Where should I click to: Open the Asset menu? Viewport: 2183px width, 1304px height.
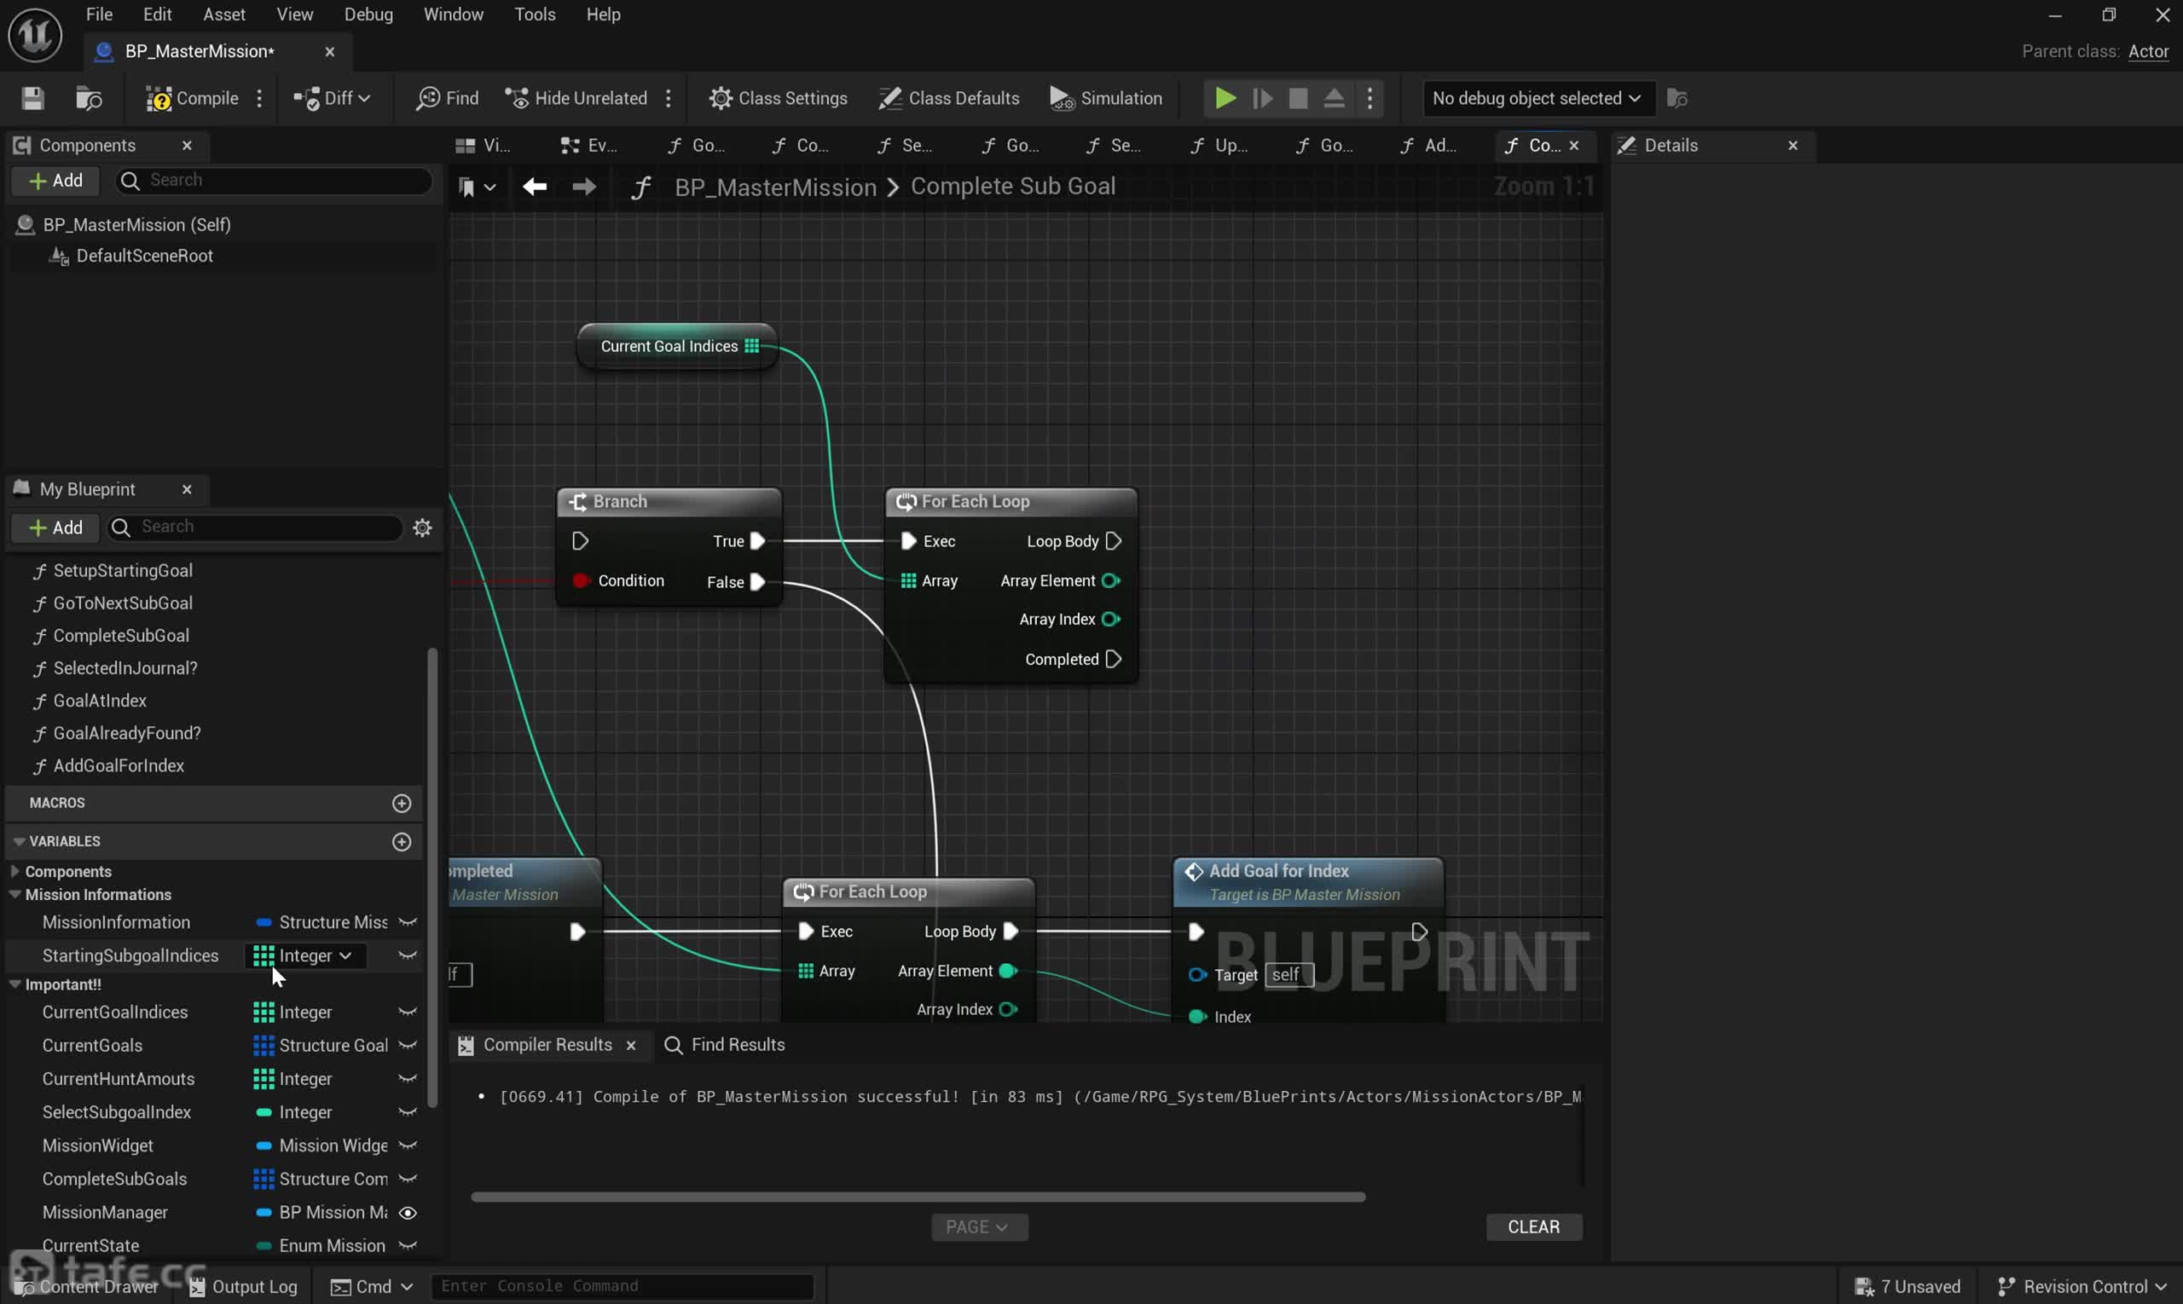[224, 14]
